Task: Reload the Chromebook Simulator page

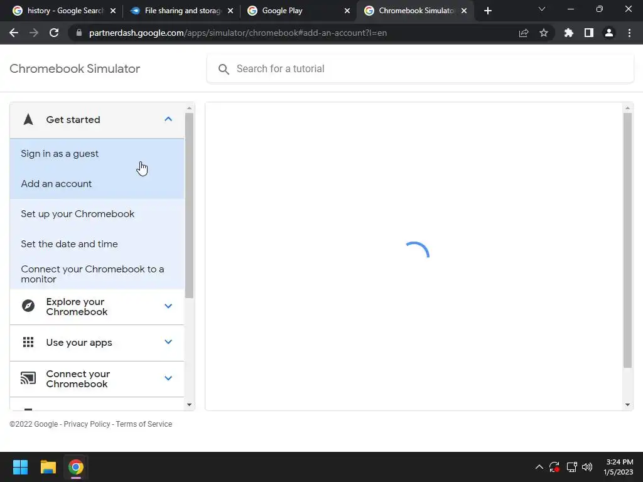Action: (x=54, y=33)
